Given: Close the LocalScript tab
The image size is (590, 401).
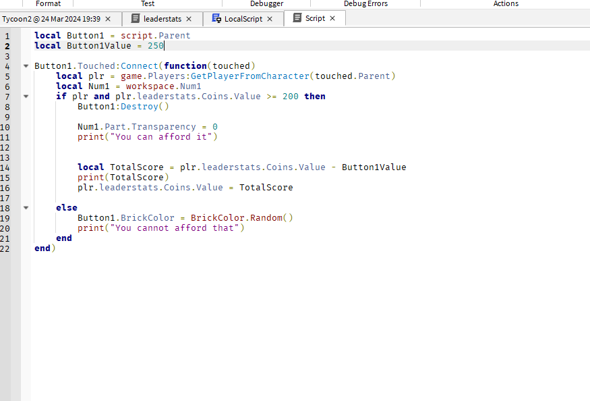Looking at the screenshot, I should click(270, 19).
